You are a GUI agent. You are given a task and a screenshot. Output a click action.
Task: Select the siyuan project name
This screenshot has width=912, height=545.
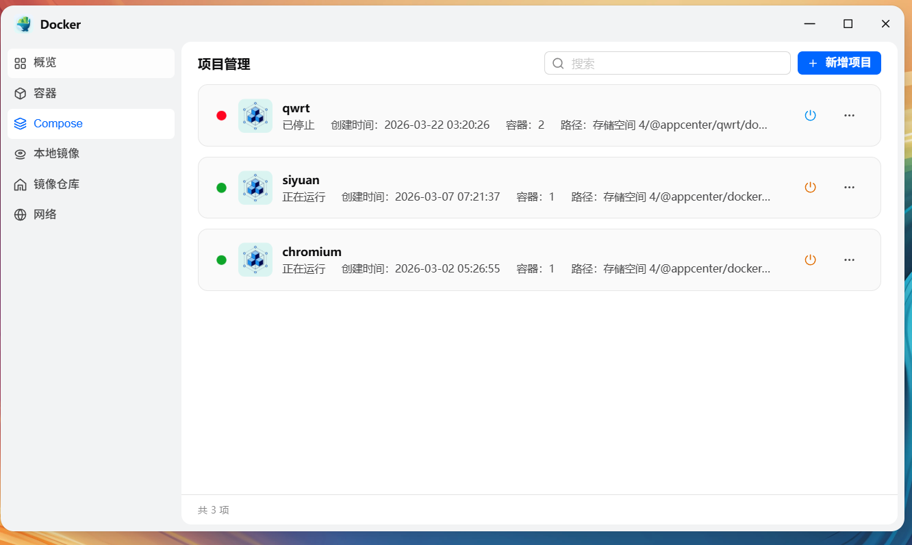[x=301, y=180]
